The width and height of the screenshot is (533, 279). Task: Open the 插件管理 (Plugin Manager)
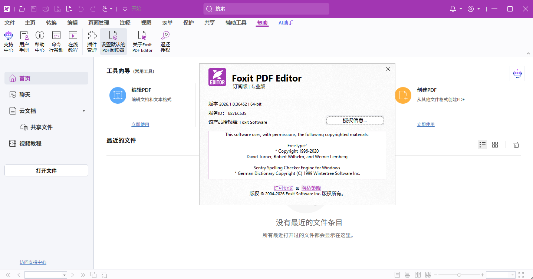pyautogui.click(x=92, y=40)
